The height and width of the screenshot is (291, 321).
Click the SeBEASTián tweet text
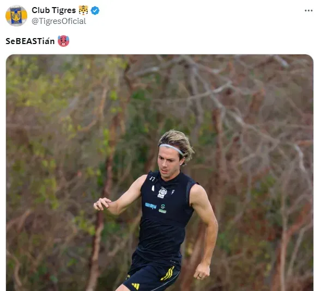pos(30,41)
